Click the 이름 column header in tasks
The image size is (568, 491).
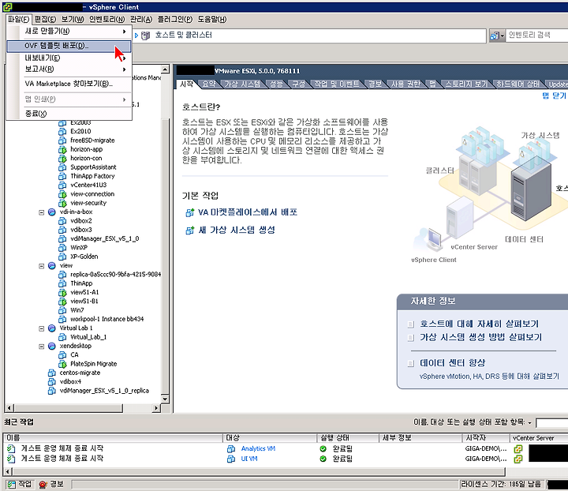pos(112,438)
